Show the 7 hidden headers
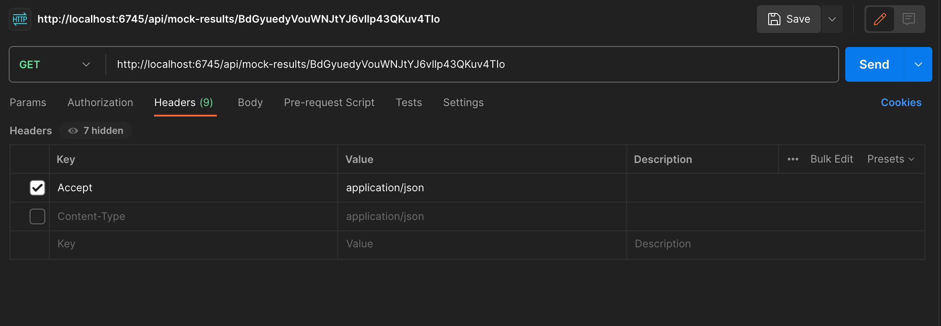Viewport: 941px width, 326px height. (96, 131)
